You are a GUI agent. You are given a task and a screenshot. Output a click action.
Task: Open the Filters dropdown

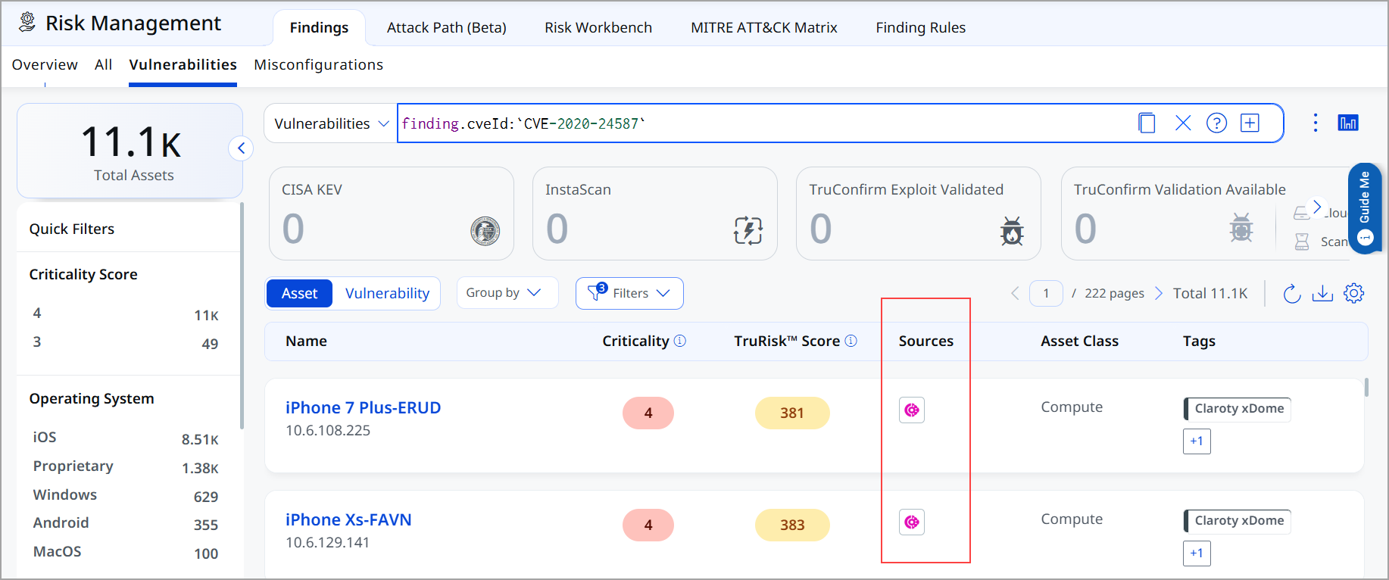pos(629,293)
